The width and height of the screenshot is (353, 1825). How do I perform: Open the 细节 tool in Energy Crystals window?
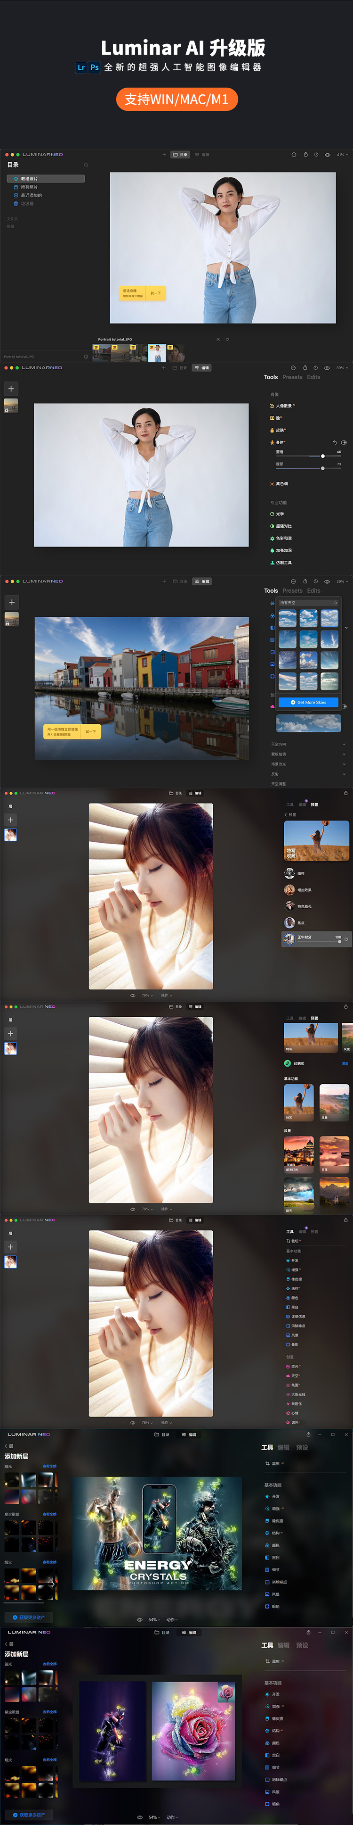coord(273,1570)
